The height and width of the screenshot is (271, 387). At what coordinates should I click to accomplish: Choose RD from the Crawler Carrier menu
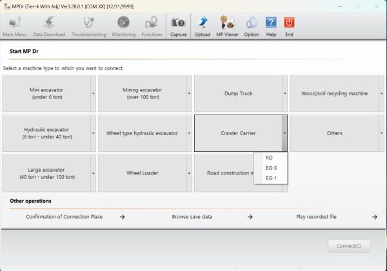point(270,158)
